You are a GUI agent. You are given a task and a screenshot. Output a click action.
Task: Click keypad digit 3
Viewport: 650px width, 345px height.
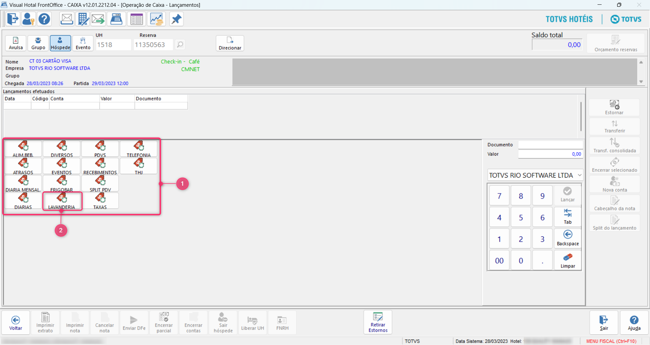tap(542, 239)
